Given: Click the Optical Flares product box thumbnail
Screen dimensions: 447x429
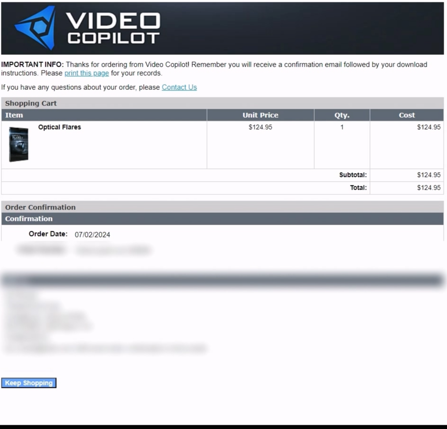Looking at the screenshot, I should 19,144.
